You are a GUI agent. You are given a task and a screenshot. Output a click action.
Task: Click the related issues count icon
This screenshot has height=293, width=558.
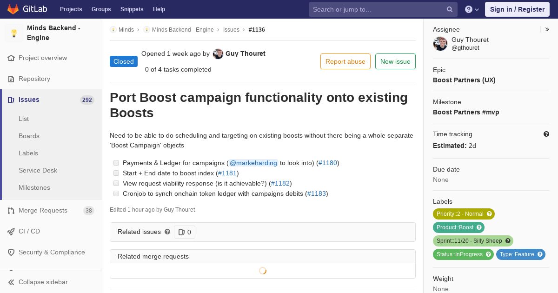click(181, 232)
